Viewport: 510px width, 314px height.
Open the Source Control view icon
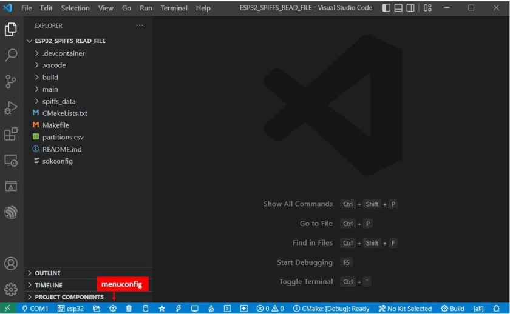pyautogui.click(x=11, y=81)
